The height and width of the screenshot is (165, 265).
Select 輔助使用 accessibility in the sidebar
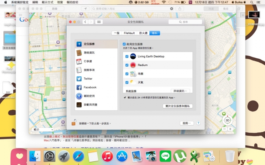(x=96, y=96)
